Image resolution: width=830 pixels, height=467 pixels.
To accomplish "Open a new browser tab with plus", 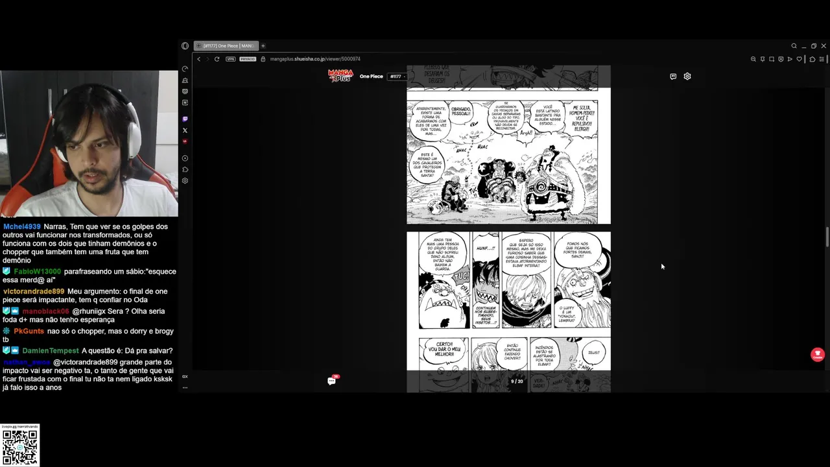I will [263, 46].
